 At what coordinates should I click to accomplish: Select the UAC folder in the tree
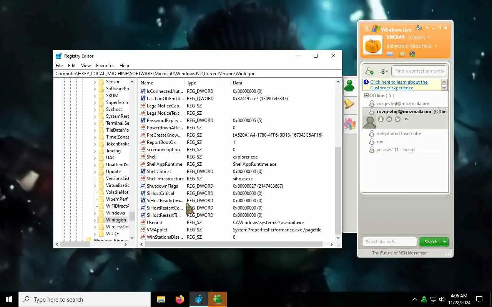point(110,158)
